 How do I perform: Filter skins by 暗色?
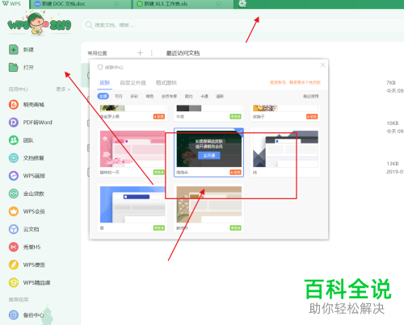click(149, 96)
